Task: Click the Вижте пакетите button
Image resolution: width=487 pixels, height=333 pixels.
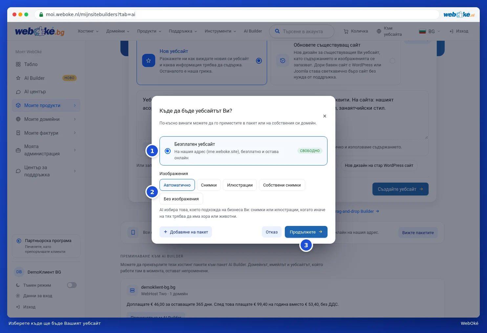Action: 418,233
